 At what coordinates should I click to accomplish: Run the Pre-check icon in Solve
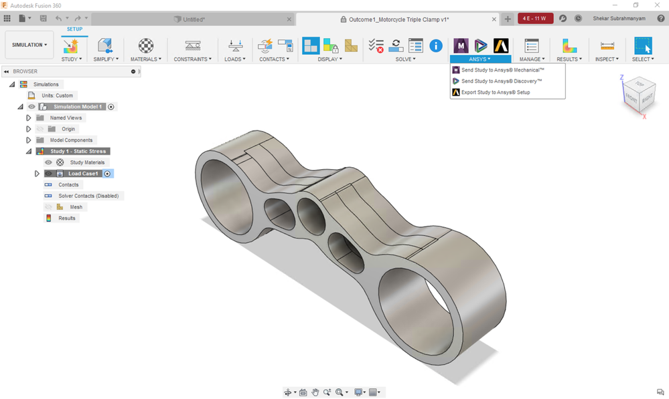376,45
